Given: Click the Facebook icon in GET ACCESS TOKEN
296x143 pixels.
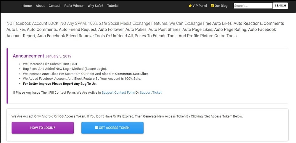Looking at the screenshot, I should coord(96,128).
